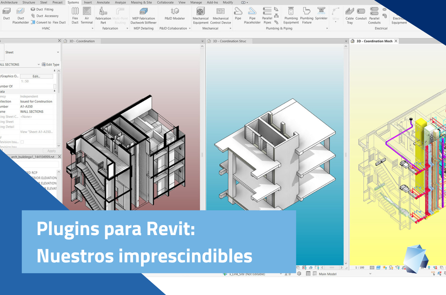Viewport: 446px width, 295px height.
Task: Activate the 3D - Coordination view tab
Action: pos(82,41)
